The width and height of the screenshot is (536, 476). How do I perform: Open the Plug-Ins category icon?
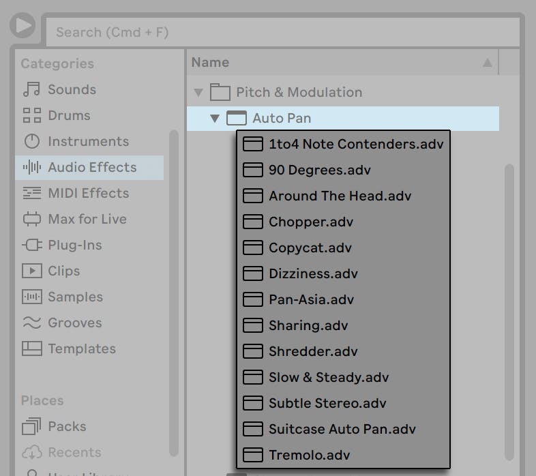(x=31, y=245)
